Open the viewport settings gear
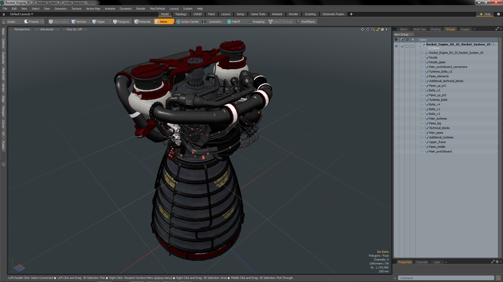This screenshot has width=503, height=282. [x=382, y=30]
